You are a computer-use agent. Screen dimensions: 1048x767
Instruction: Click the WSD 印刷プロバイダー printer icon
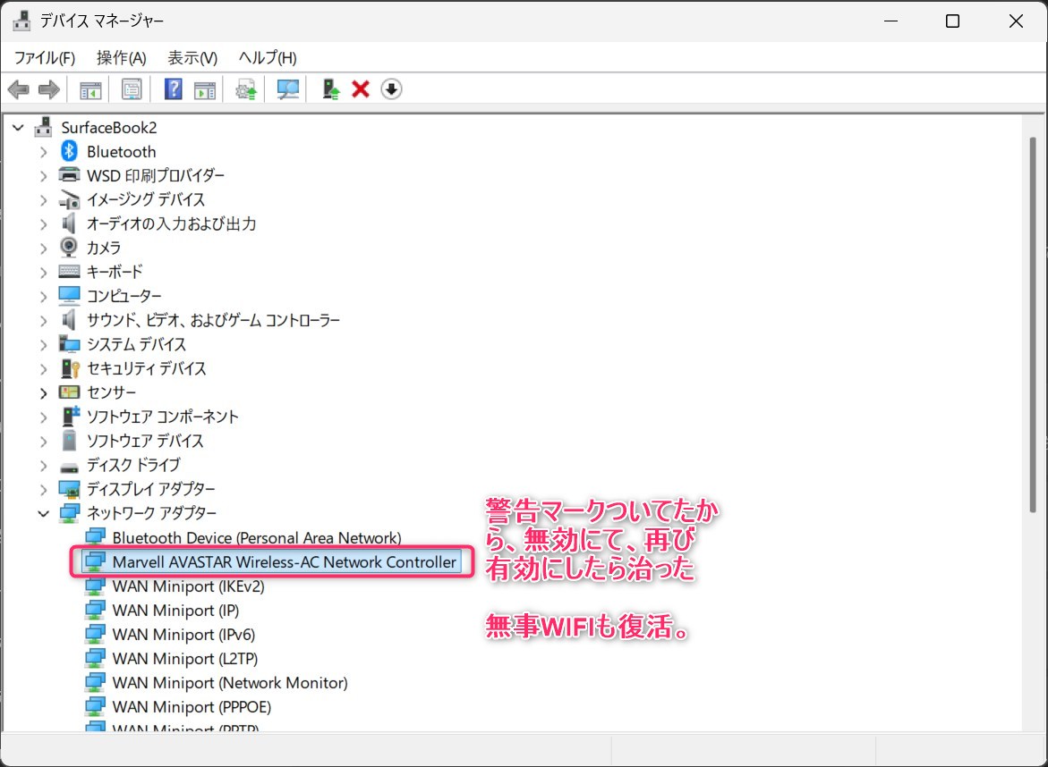pos(70,175)
